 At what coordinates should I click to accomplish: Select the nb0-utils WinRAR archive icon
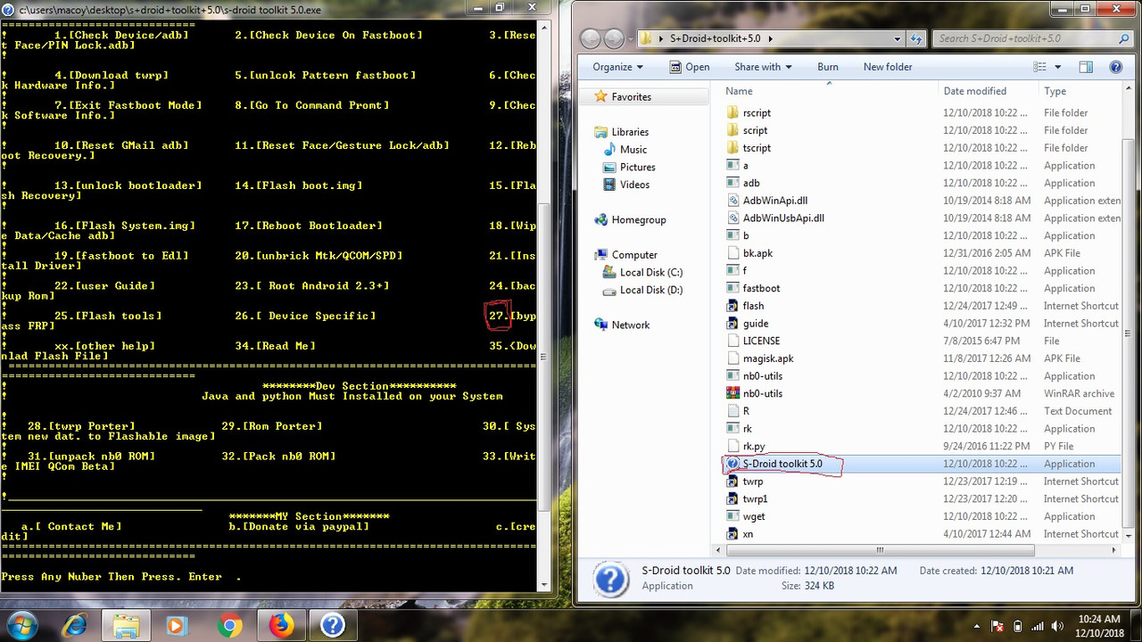click(x=732, y=393)
